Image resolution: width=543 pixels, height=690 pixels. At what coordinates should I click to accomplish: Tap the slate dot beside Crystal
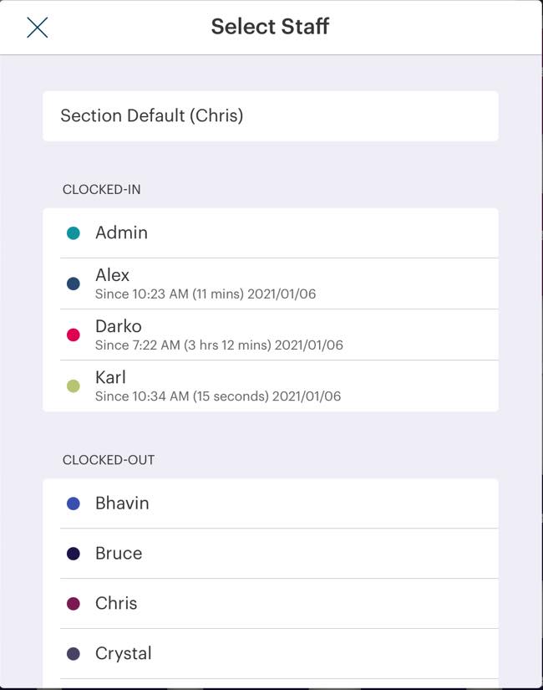point(74,654)
